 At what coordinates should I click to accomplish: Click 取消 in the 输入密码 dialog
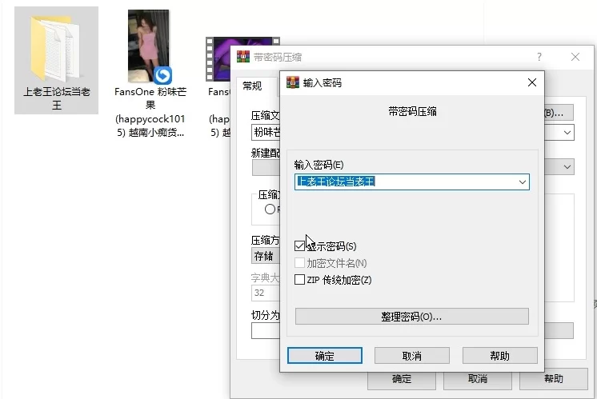(411, 356)
